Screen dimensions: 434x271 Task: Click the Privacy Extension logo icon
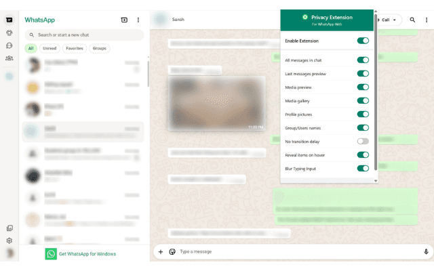(304, 17)
